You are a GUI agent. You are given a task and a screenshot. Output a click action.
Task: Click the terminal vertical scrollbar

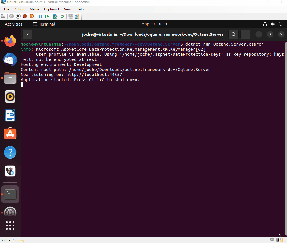tap(286, 139)
